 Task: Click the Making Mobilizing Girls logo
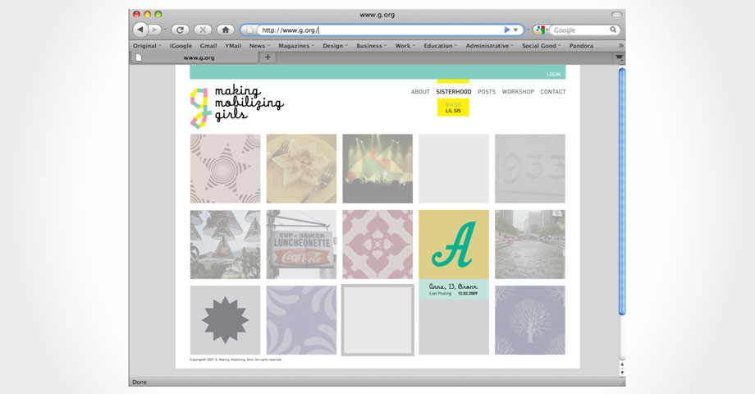(x=236, y=107)
